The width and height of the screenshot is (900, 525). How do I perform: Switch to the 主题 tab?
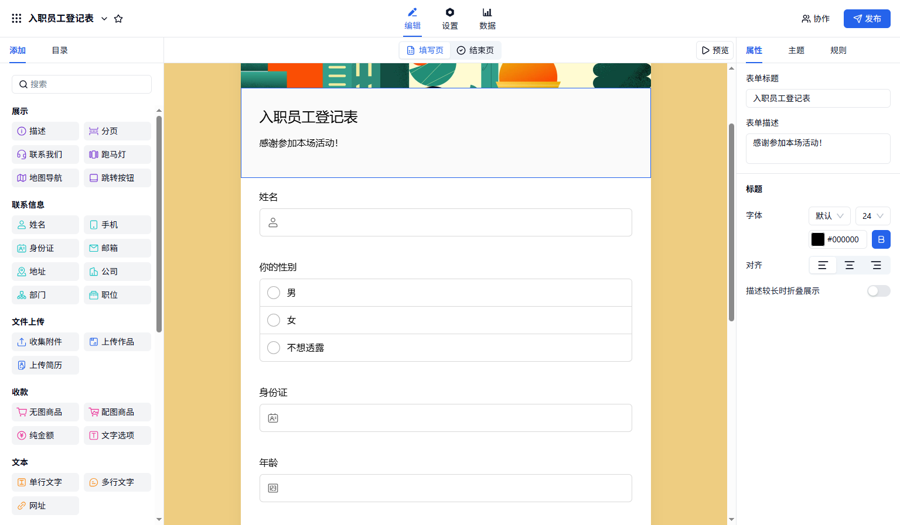796,50
